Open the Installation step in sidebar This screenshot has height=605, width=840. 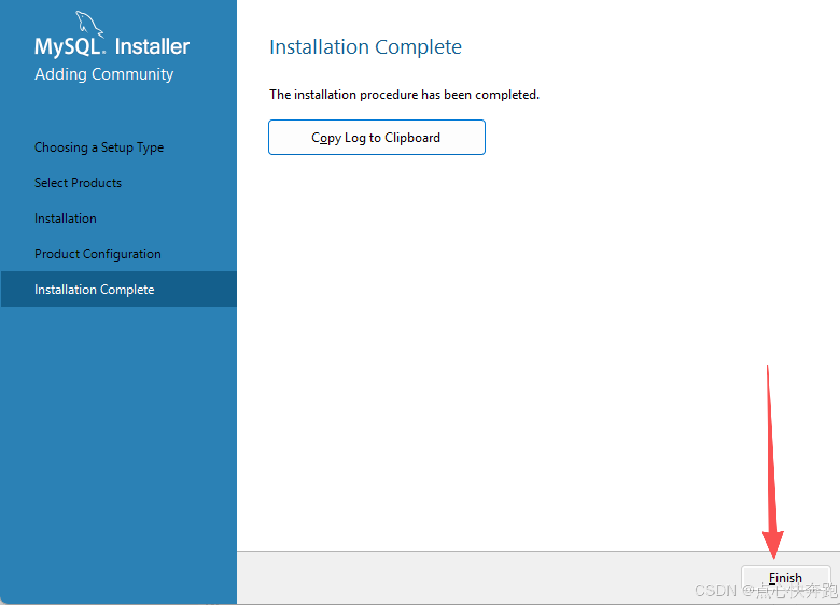(x=66, y=219)
